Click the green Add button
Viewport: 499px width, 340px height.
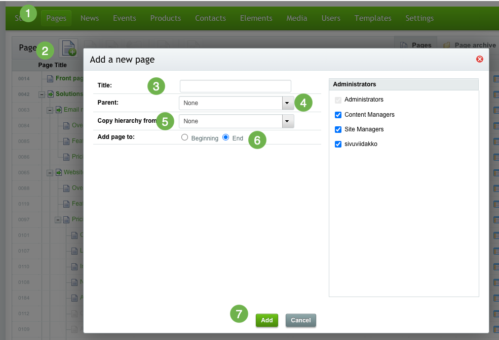click(x=266, y=320)
